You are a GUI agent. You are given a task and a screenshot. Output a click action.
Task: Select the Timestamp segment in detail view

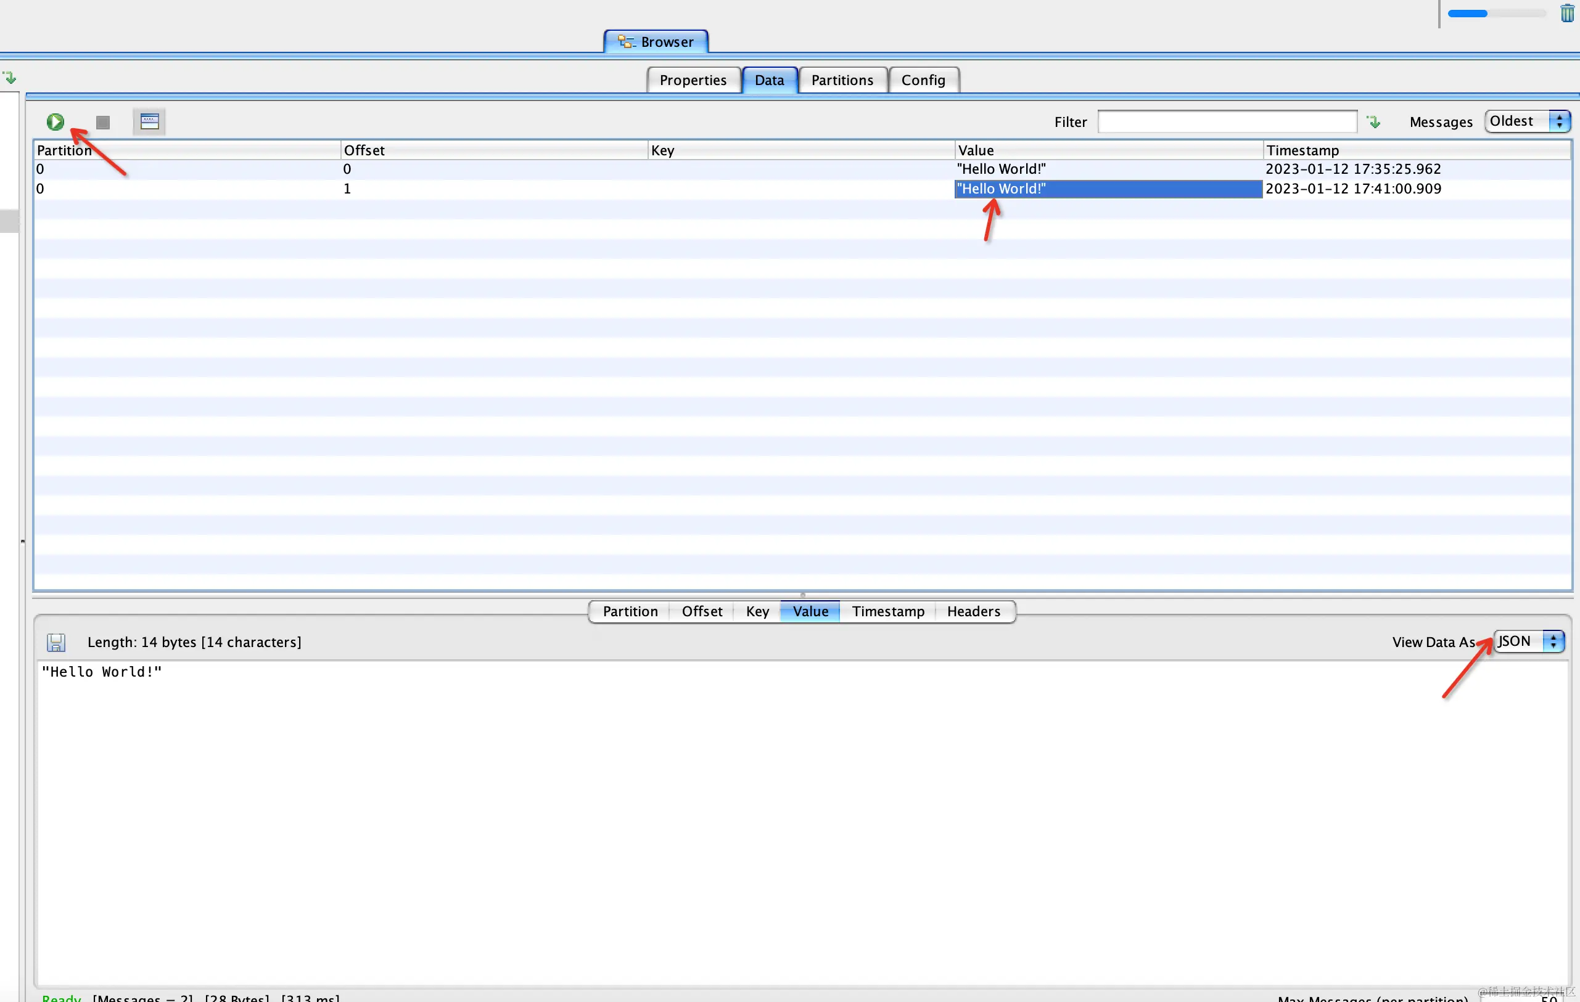[x=888, y=612]
